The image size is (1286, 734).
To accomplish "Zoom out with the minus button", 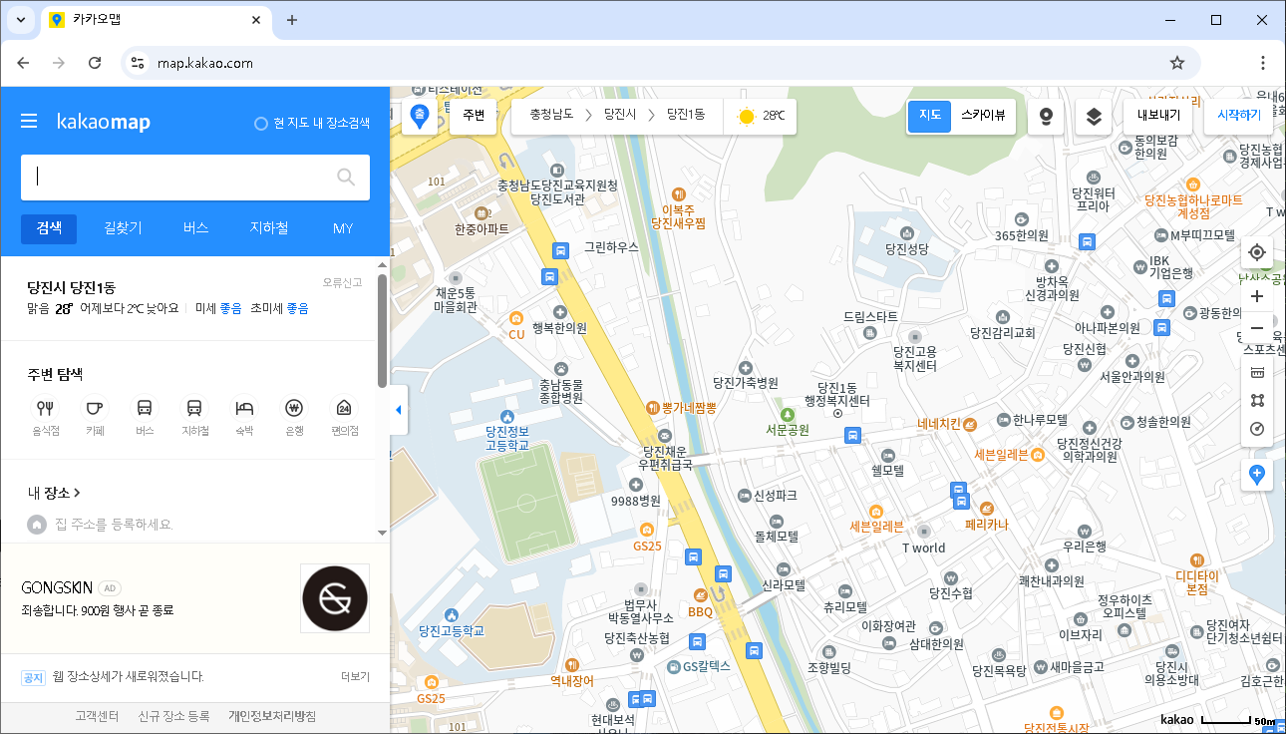I will pyautogui.click(x=1256, y=328).
